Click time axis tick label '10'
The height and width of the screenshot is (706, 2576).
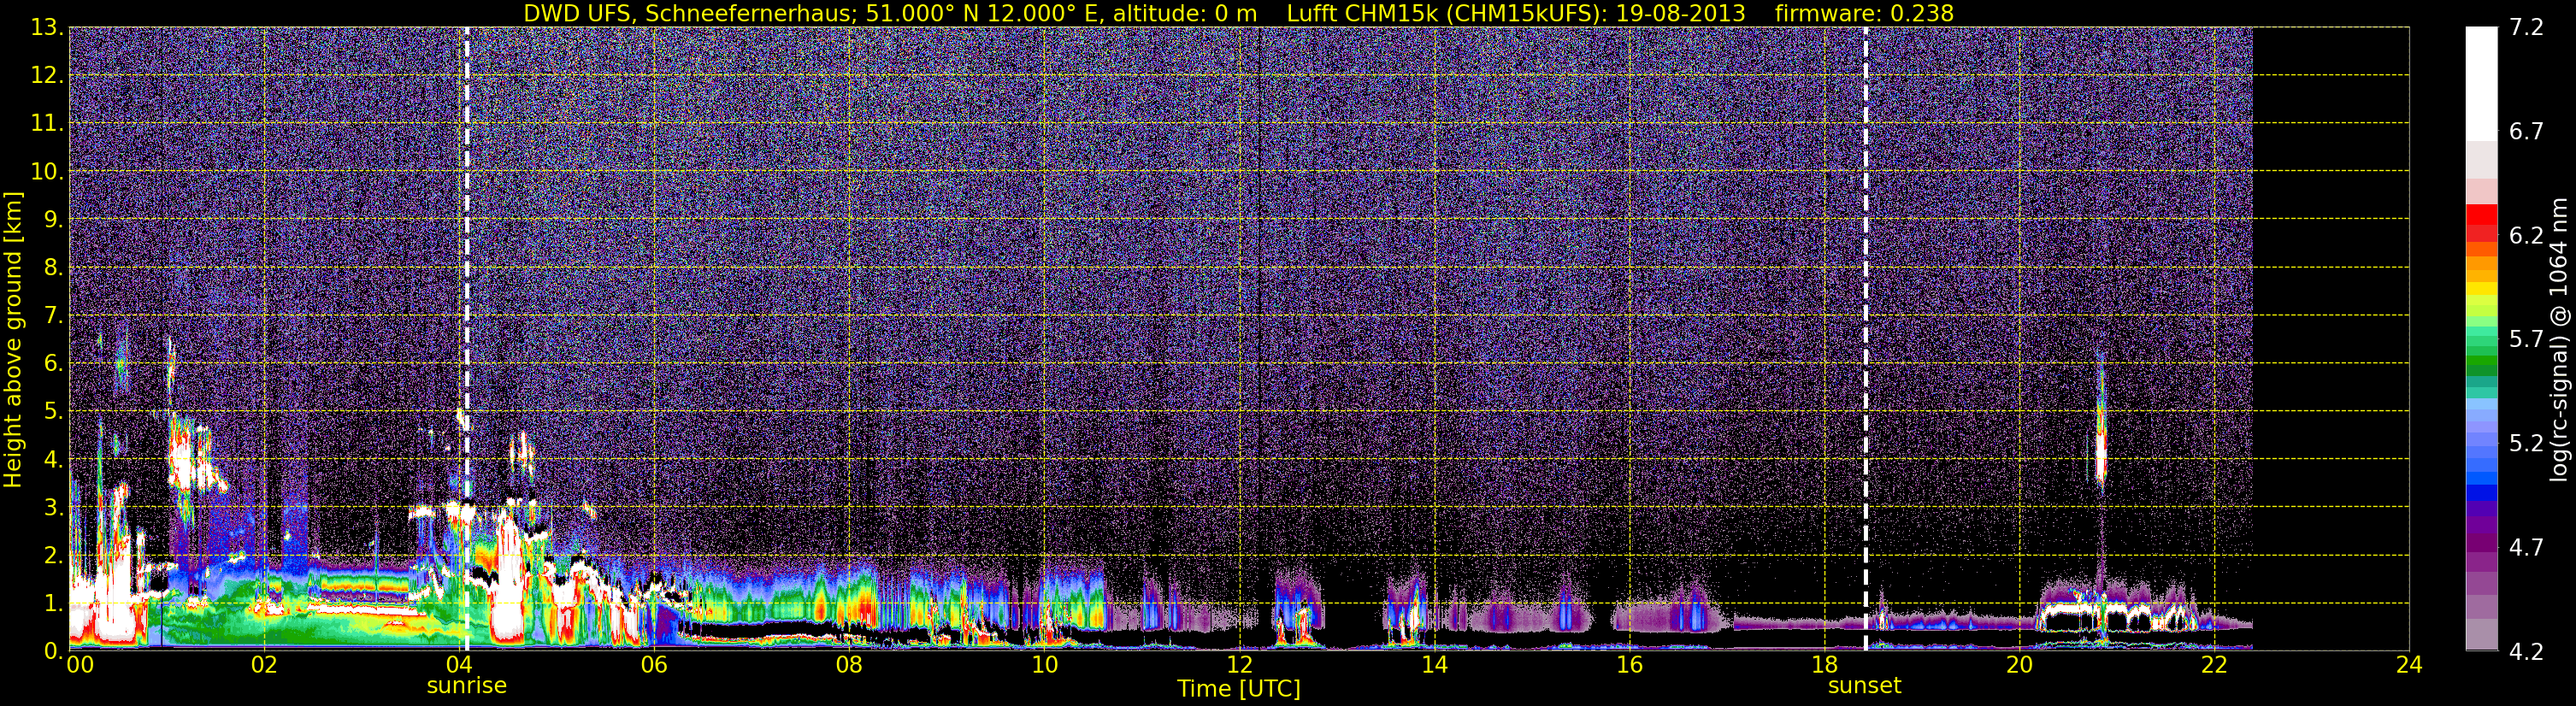coord(1044,665)
